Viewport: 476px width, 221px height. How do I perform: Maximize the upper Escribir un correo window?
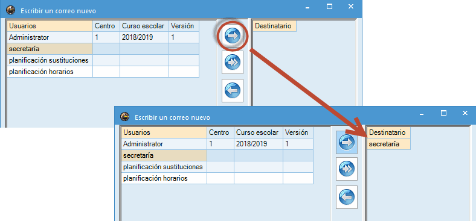pyautogui.click(x=329, y=7)
